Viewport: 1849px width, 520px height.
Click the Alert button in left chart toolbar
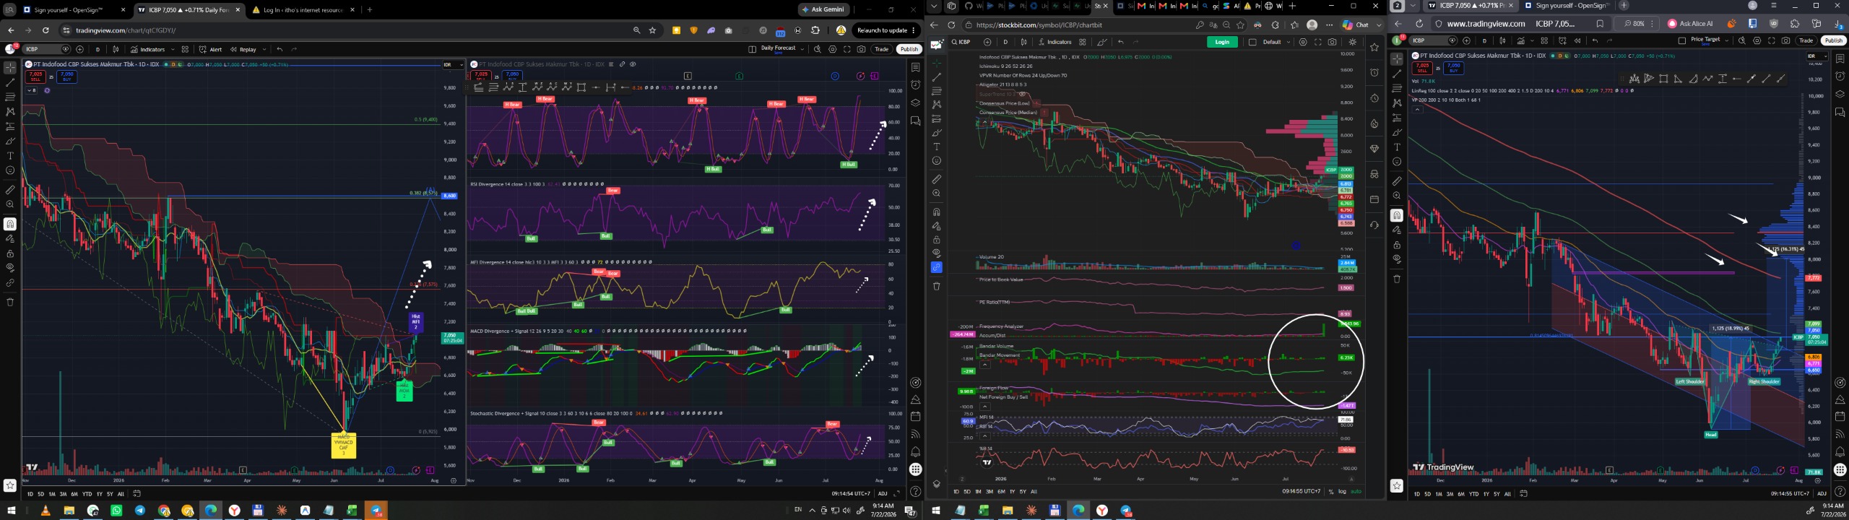211,49
